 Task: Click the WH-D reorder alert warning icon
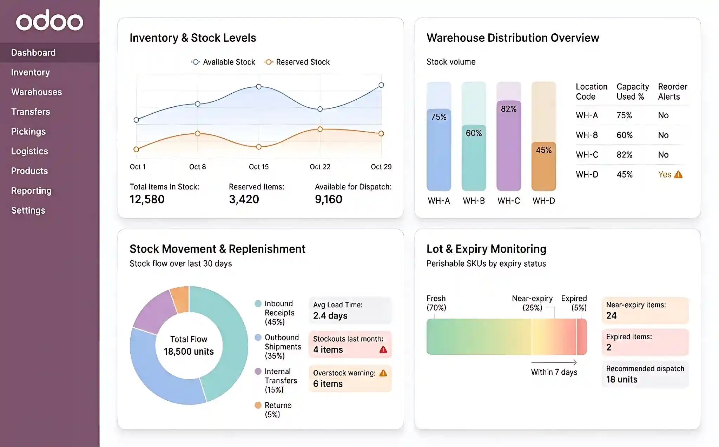679,174
